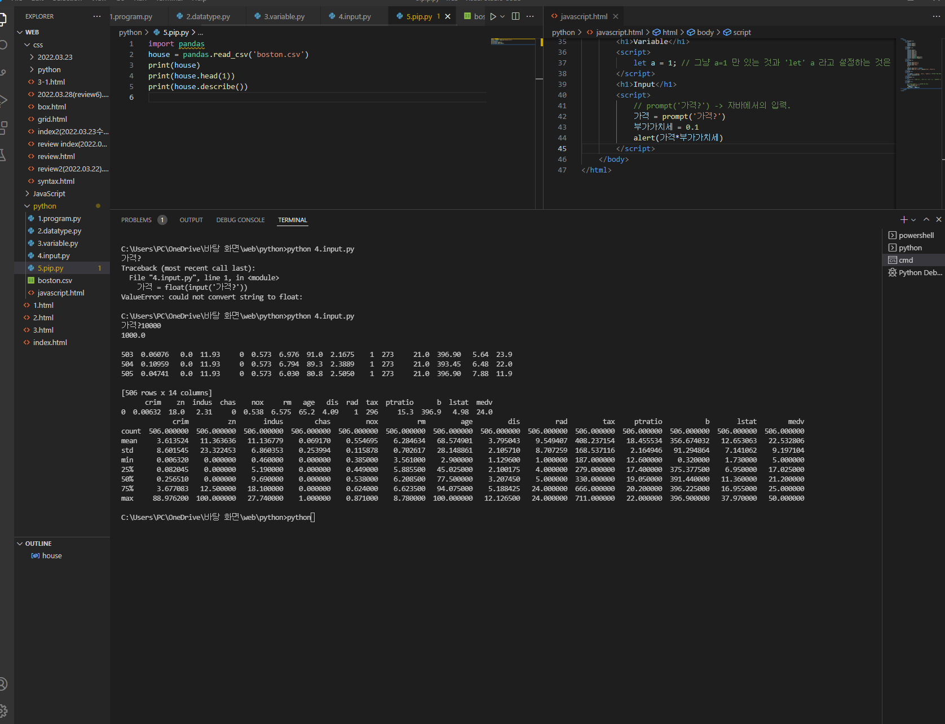945x724 pixels.
Task: Split the editor right
Action: (515, 16)
